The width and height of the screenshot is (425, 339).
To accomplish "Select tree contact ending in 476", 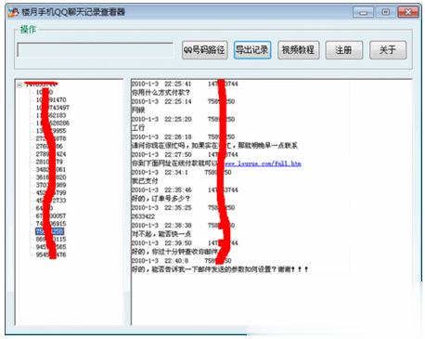I will [x=51, y=254].
